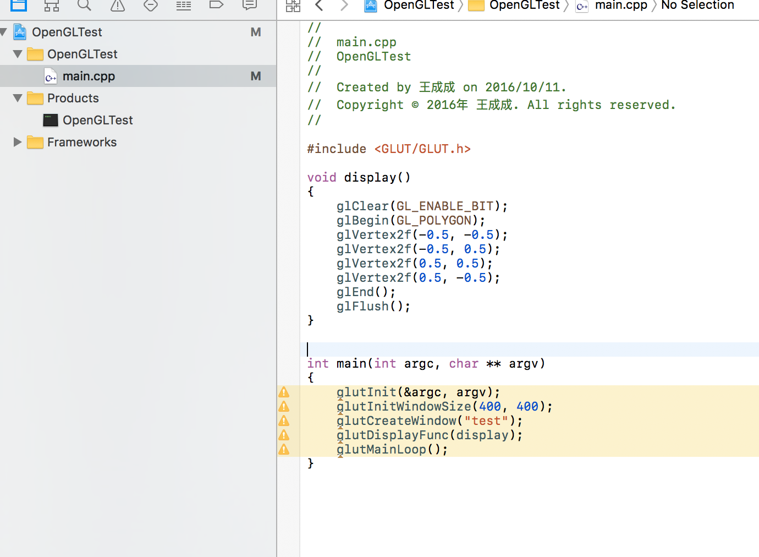Select the Products group row

point(138,98)
